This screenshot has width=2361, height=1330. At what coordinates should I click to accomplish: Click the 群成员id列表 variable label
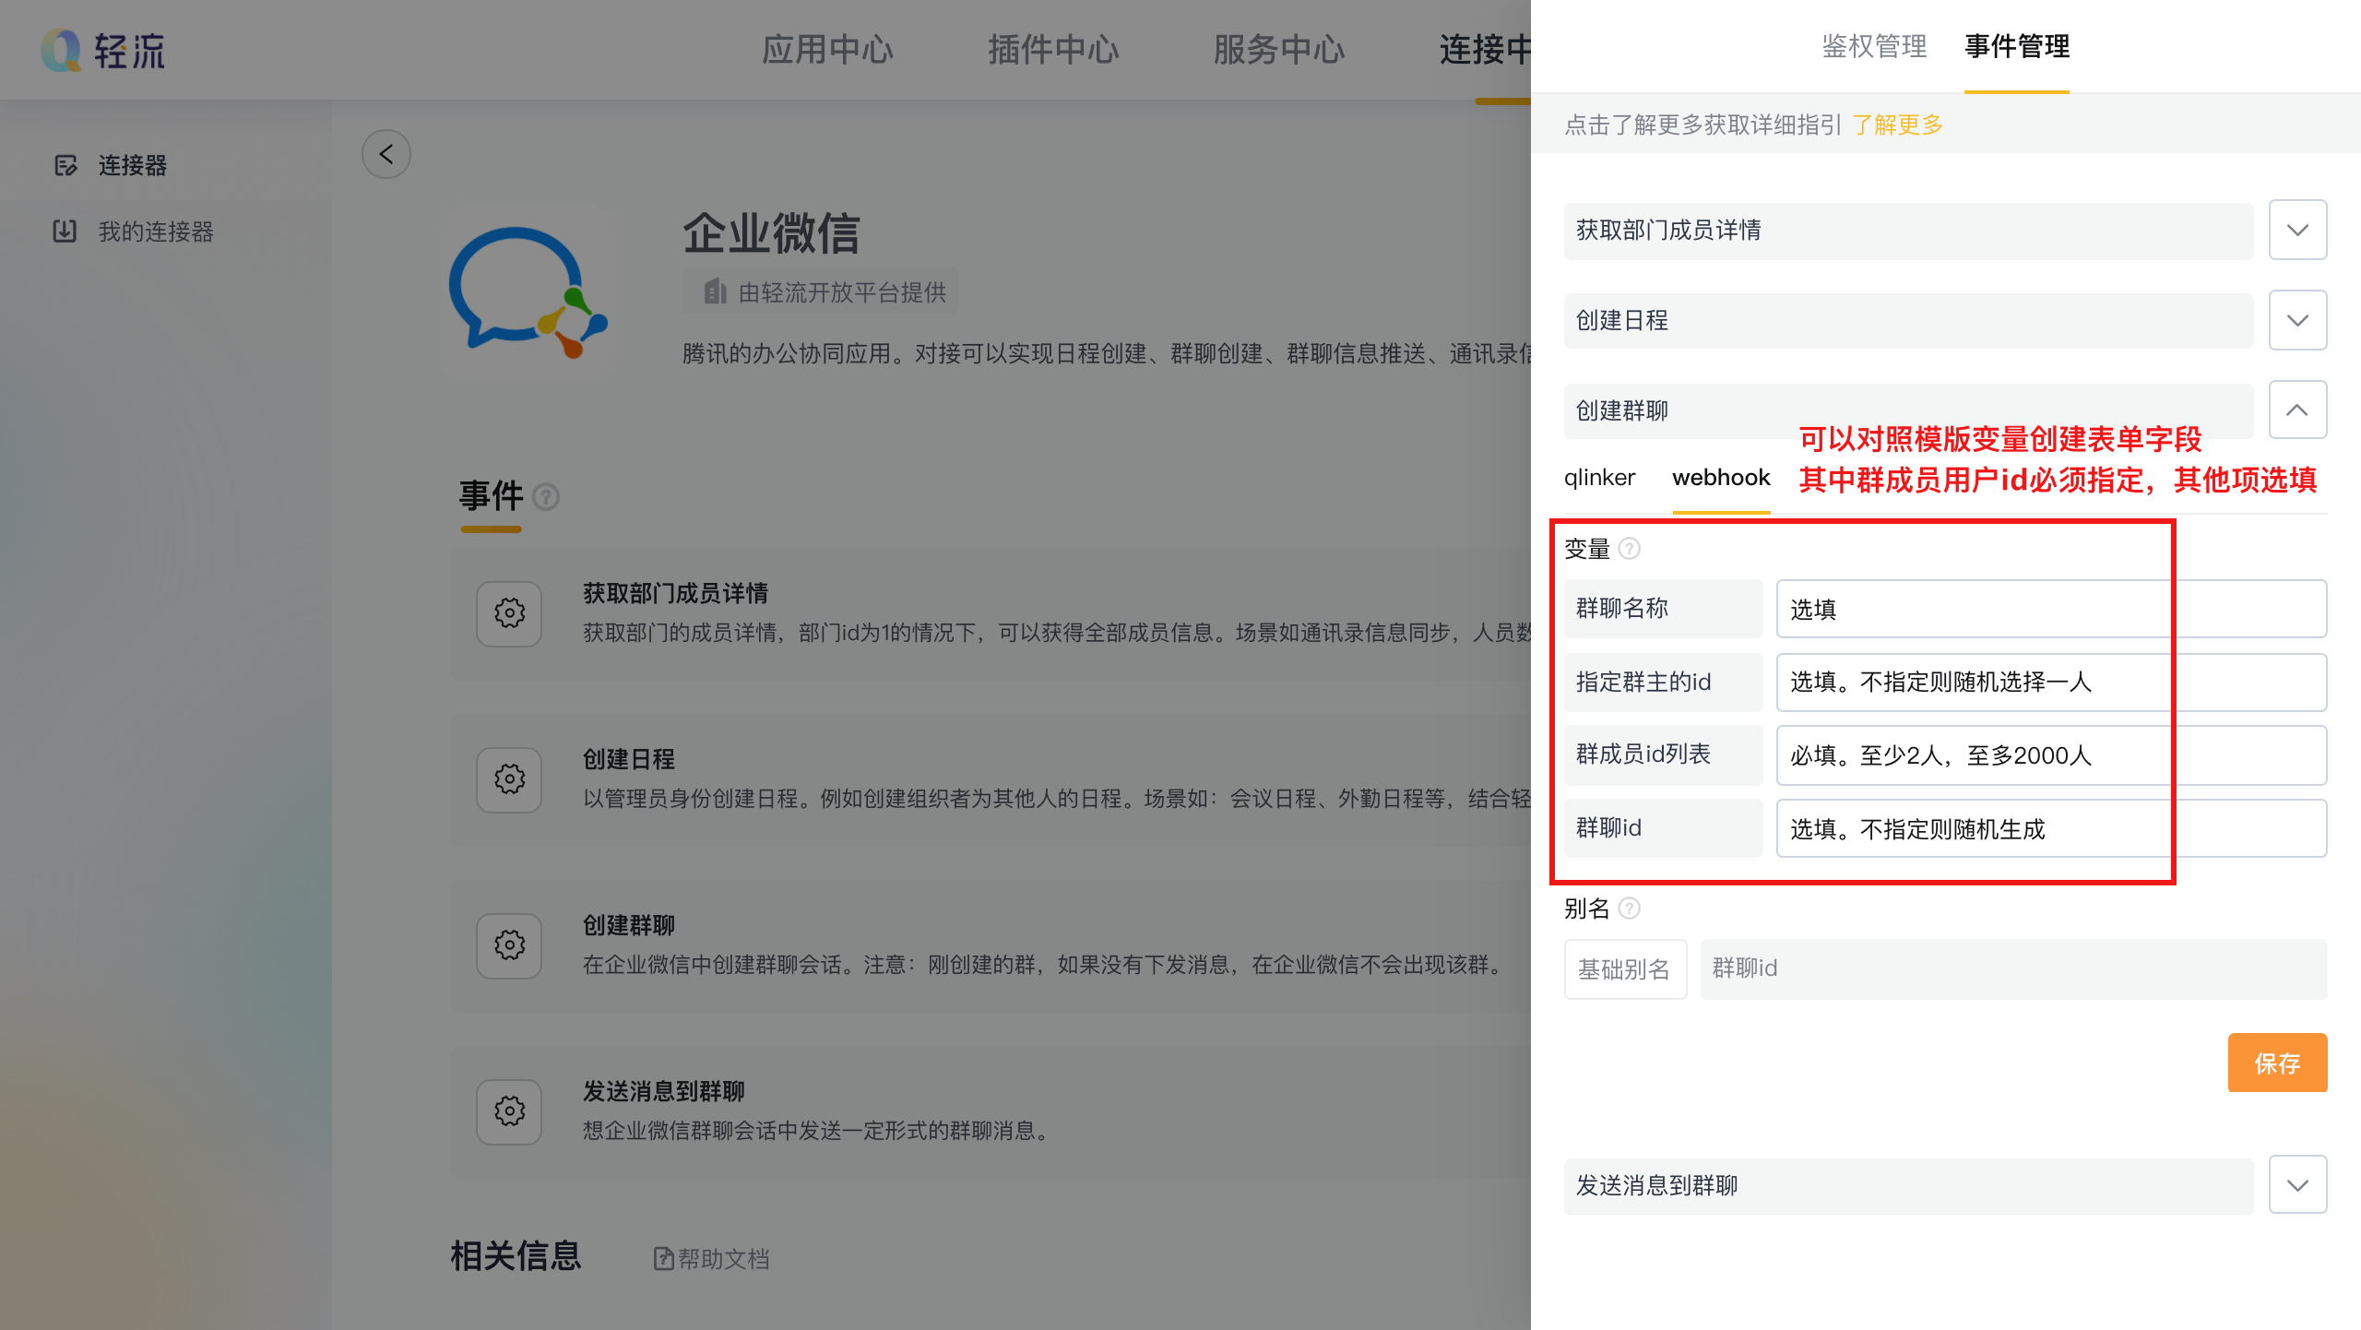1663,755
